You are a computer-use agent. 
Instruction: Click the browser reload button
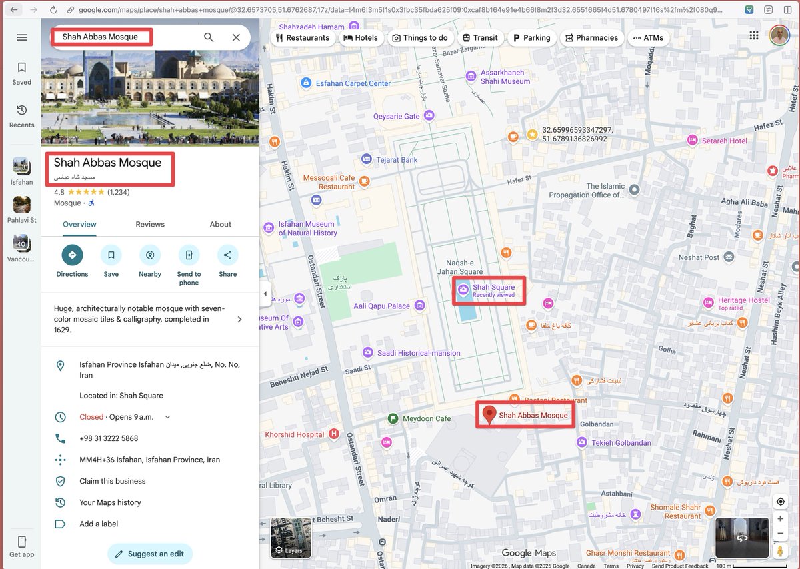[53, 10]
